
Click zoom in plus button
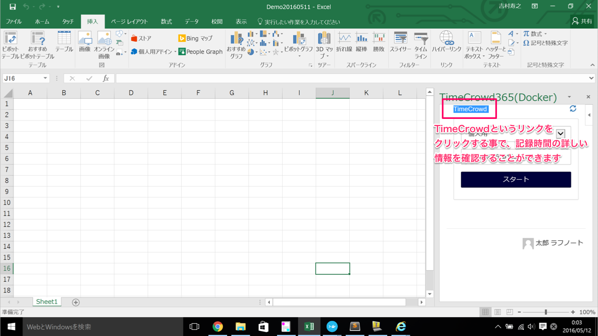pyautogui.click(x=573, y=312)
